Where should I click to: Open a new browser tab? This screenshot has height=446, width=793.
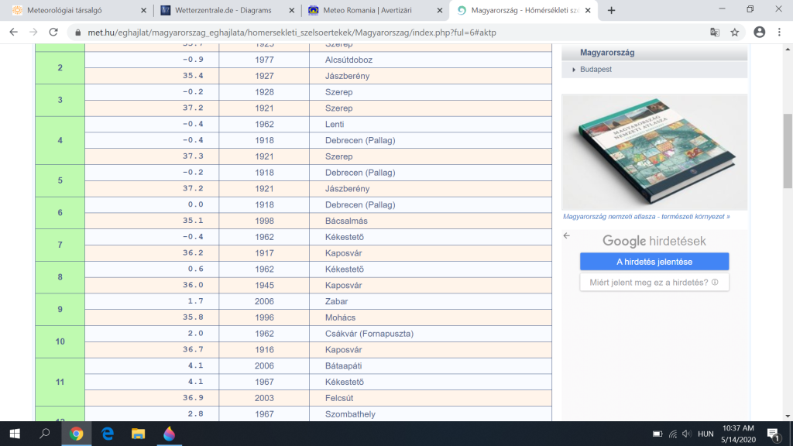pos(612,10)
